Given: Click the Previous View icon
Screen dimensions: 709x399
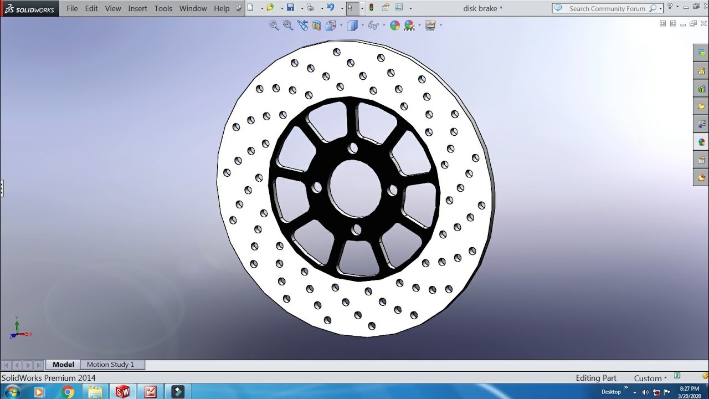Looking at the screenshot, I should 302,25.
